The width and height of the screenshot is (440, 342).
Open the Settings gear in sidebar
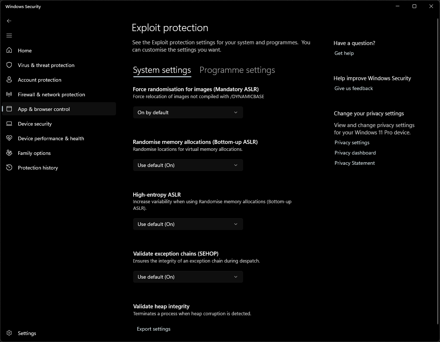pos(10,333)
